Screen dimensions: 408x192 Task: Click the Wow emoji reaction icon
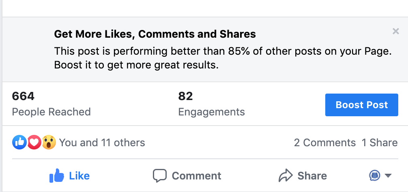(49, 142)
